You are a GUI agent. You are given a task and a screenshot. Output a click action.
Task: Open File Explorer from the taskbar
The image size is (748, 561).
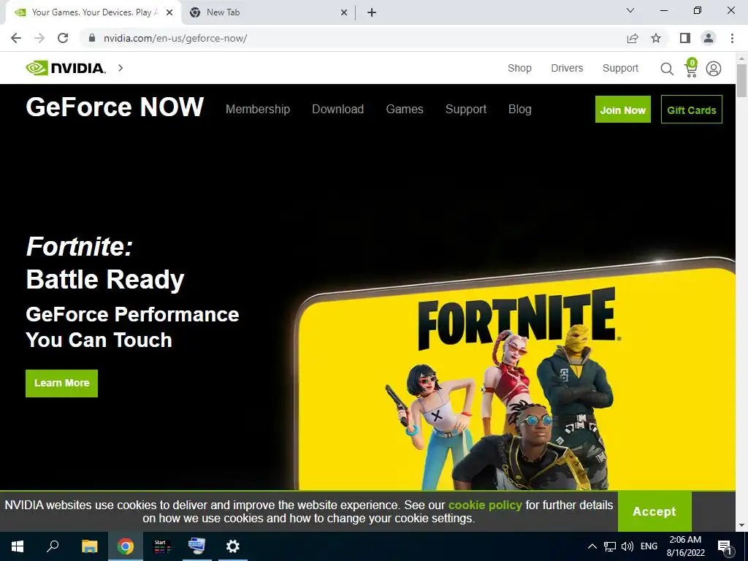point(89,546)
